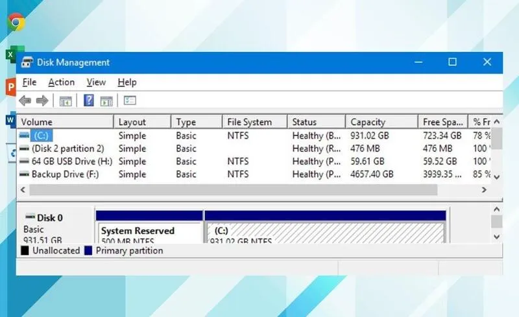Click the Unallocated black legend swatch
519x317 pixels.
point(25,250)
